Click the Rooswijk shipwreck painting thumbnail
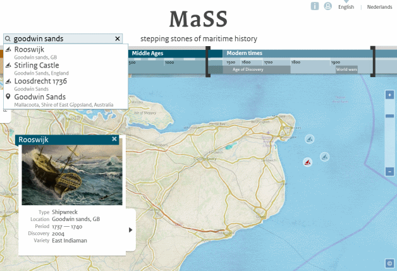Viewport: 397px width, 271px height. tap(71, 175)
